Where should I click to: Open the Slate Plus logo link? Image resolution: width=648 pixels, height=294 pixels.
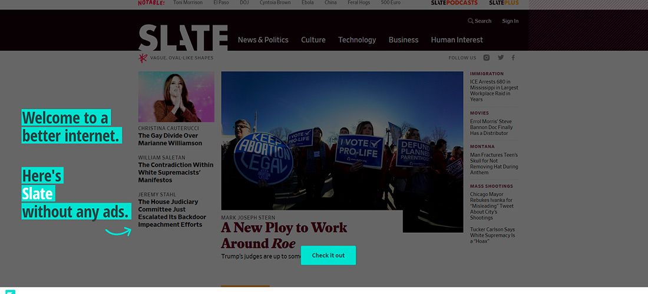[504, 3]
